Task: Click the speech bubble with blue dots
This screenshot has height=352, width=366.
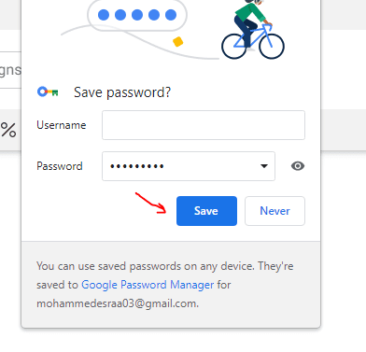Action: [x=137, y=15]
